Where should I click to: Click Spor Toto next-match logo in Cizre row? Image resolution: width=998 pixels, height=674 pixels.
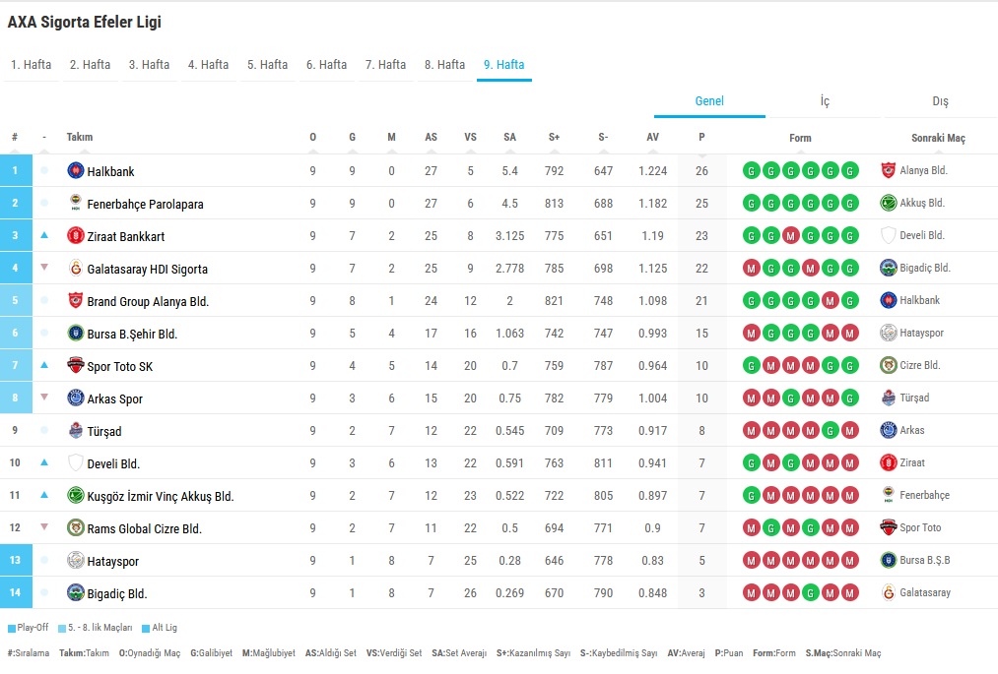pyautogui.click(x=888, y=527)
